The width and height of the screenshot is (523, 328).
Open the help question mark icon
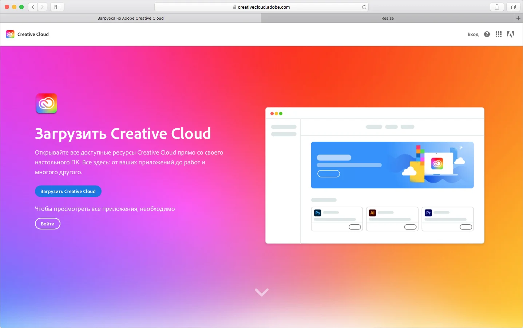click(x=487, y=34)
